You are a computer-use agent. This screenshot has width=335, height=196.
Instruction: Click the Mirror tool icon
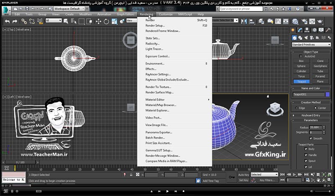tap(244, 21)
